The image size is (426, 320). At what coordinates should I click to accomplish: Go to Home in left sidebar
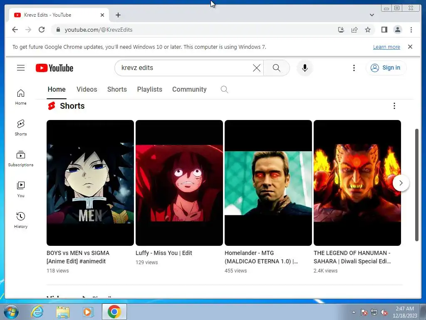pos(21,97)
